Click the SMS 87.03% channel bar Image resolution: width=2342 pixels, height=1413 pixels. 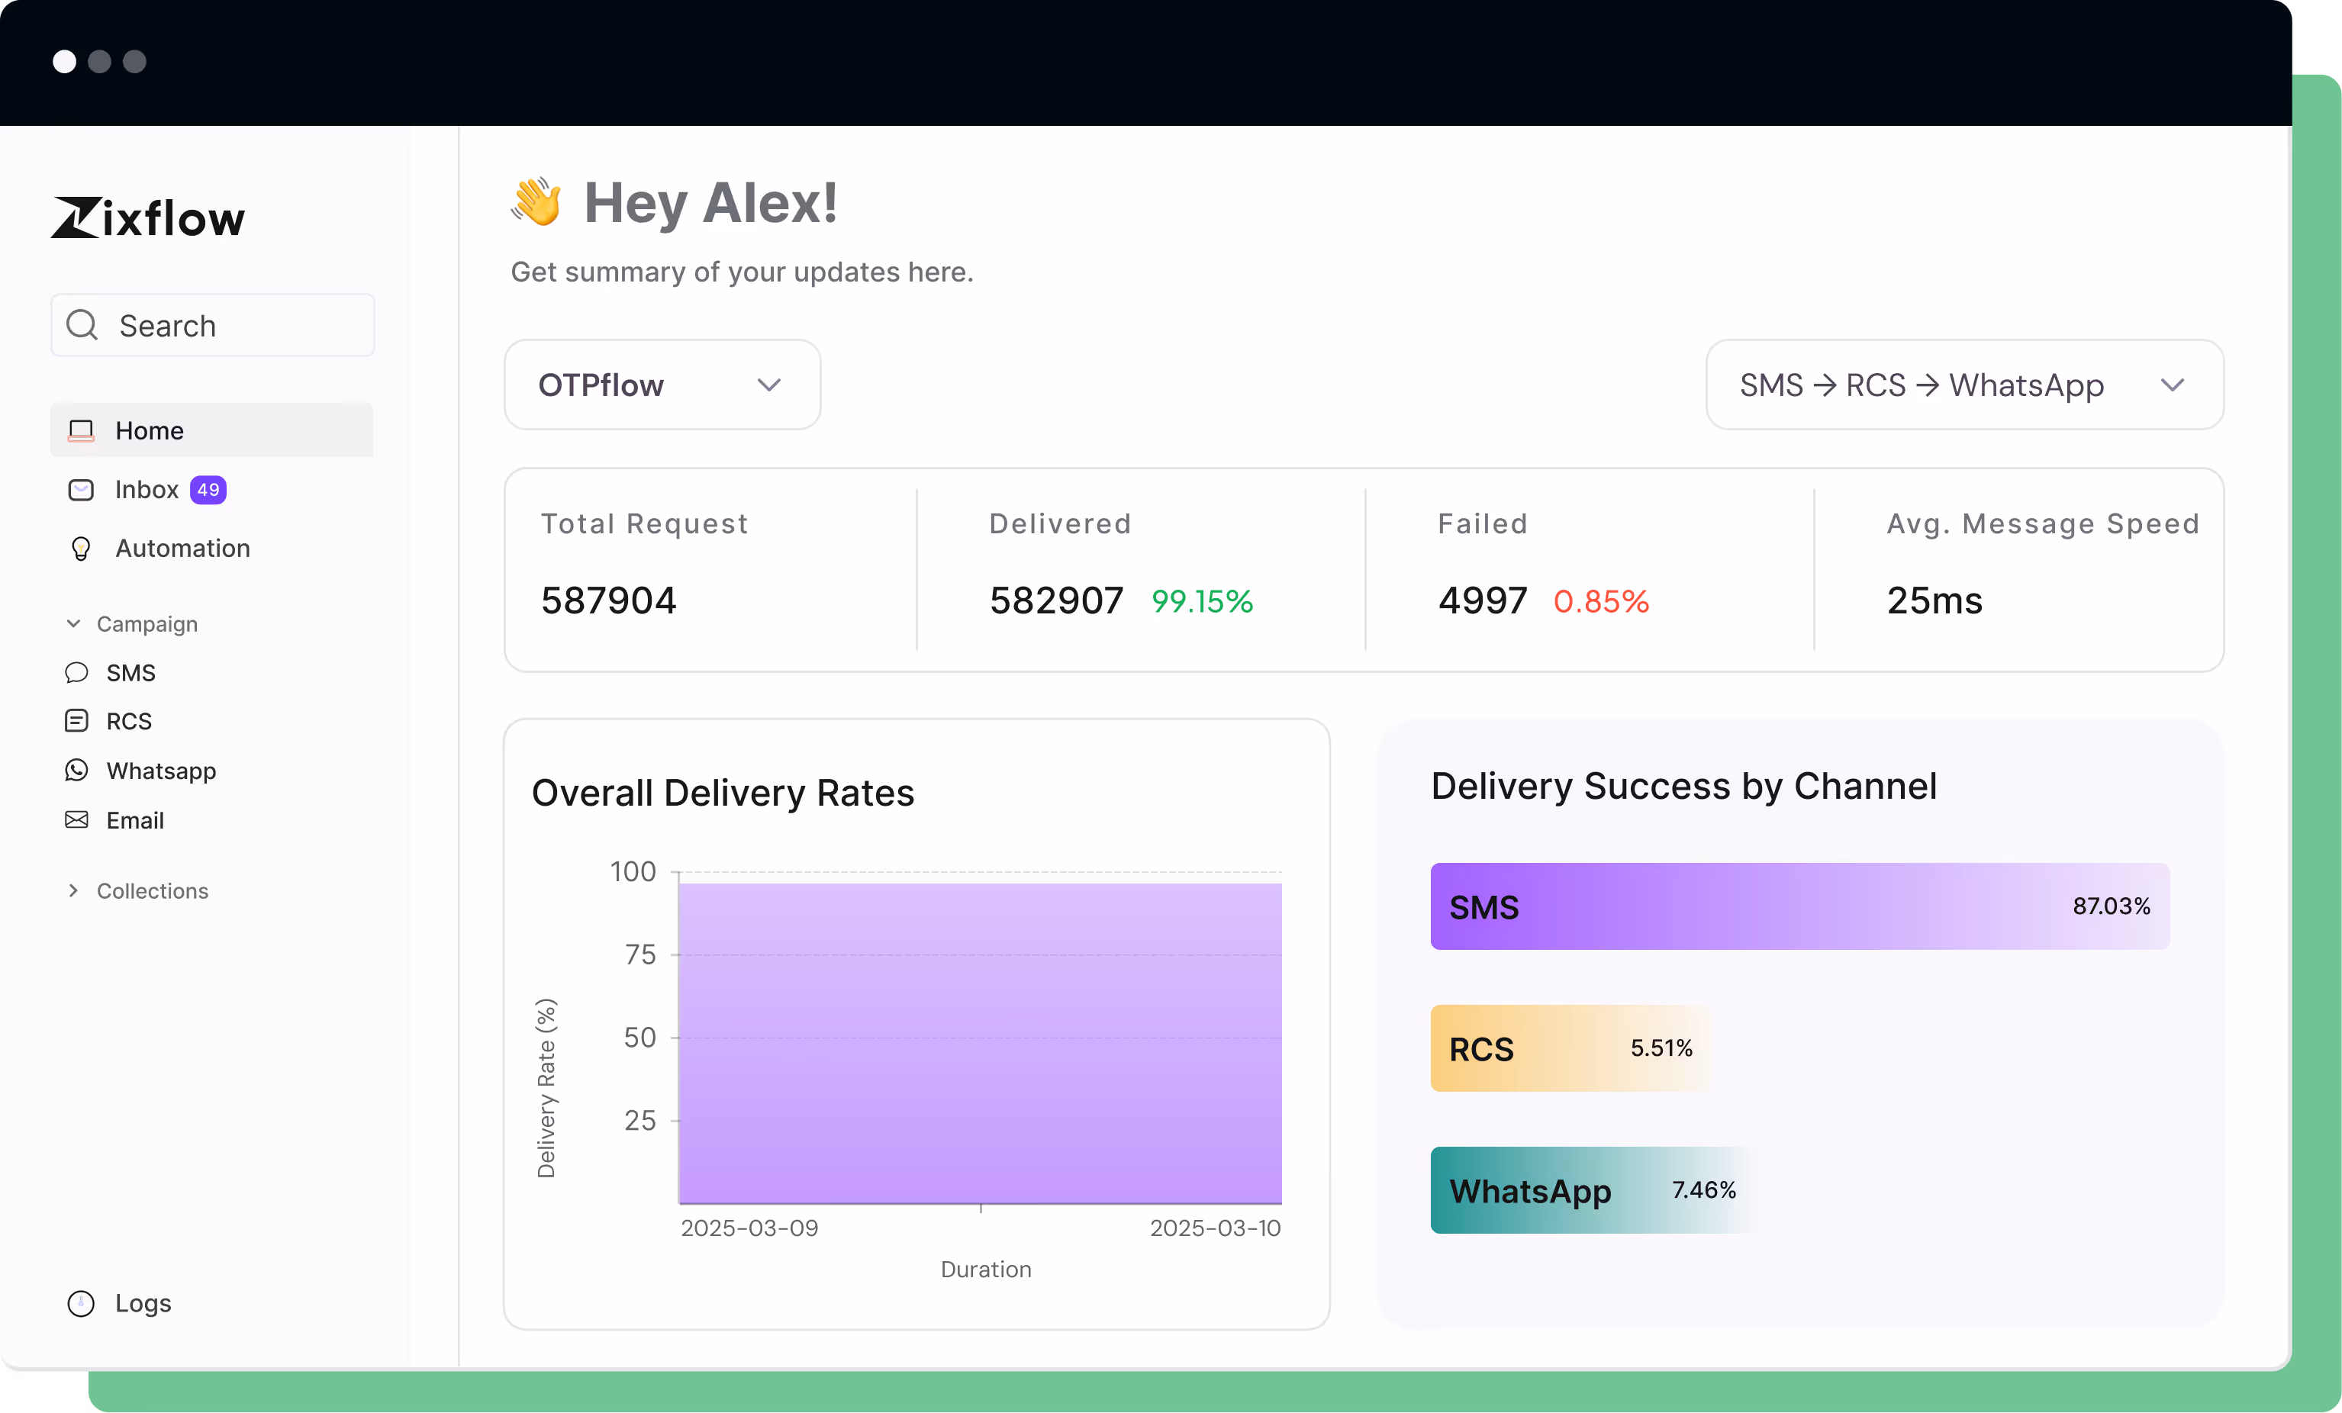[x=1799, y=906]
